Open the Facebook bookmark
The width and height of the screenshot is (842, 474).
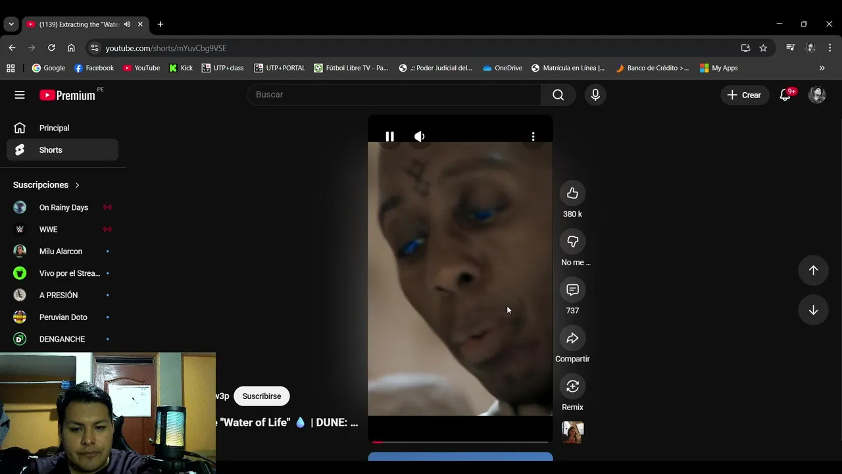click(x=94, y=68)
